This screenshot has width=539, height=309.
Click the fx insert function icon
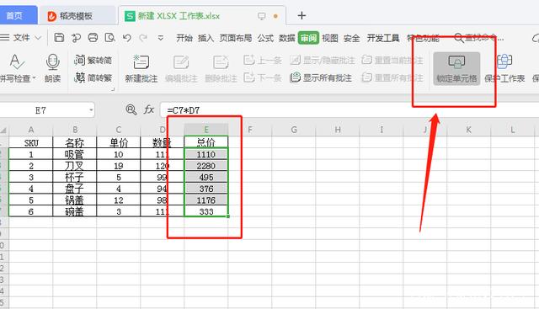coord(149,110)
